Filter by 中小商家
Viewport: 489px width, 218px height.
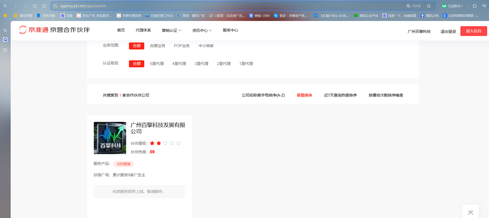click(x=206, y=46)
